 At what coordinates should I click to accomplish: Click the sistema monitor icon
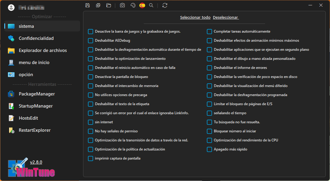[11, 26]
